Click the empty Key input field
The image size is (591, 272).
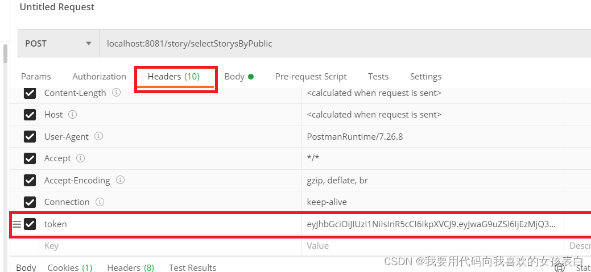[x=171, y=246]
